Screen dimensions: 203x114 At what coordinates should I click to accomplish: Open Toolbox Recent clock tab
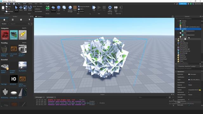point(21,20)
